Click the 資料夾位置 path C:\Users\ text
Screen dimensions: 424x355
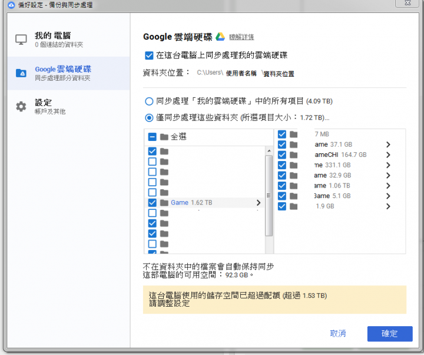click(x=210, y=73)
